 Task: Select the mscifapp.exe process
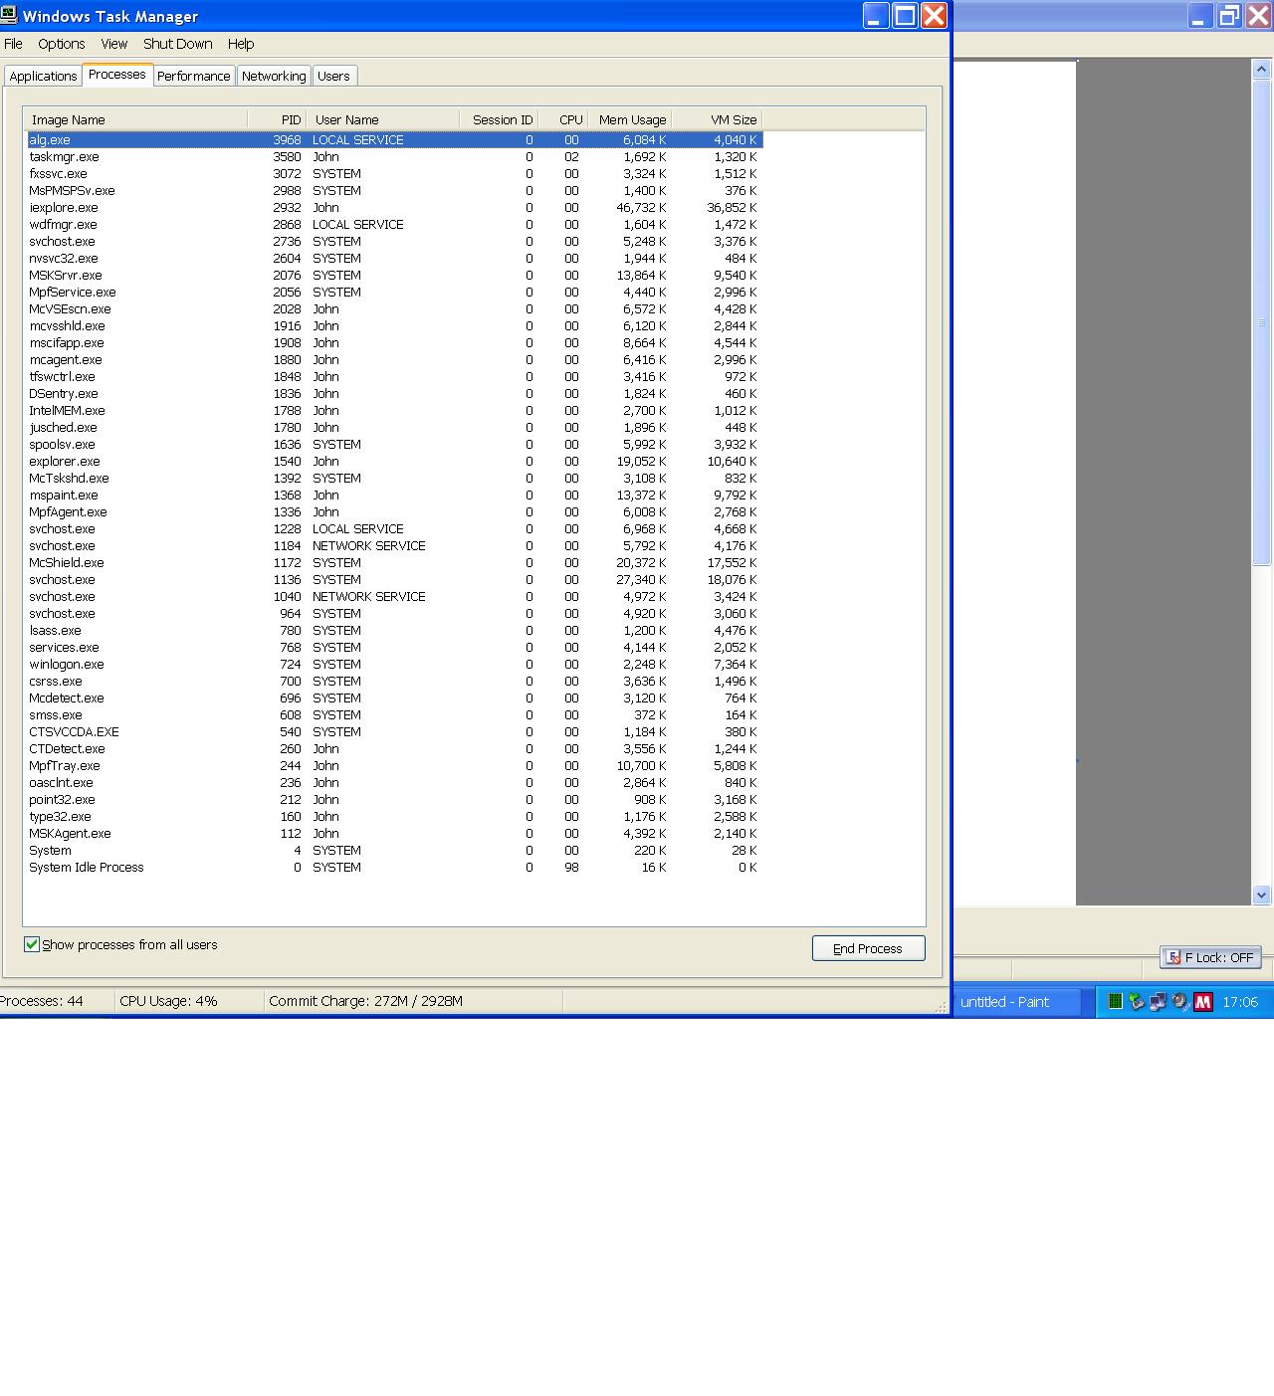[395, 343]
